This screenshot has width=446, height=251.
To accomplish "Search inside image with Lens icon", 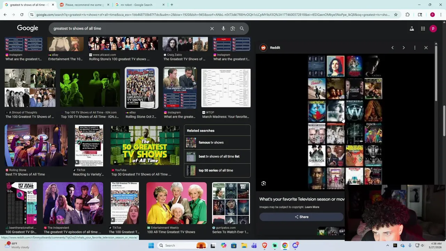I will click(x=264, y=183).
